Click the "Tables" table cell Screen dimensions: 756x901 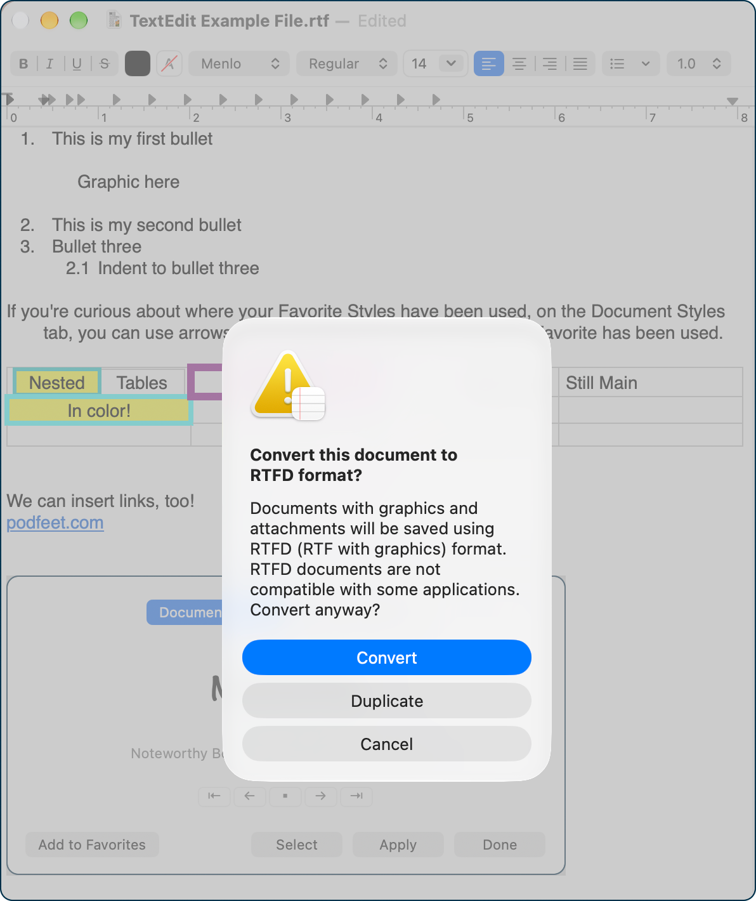[x=142, y=383]
